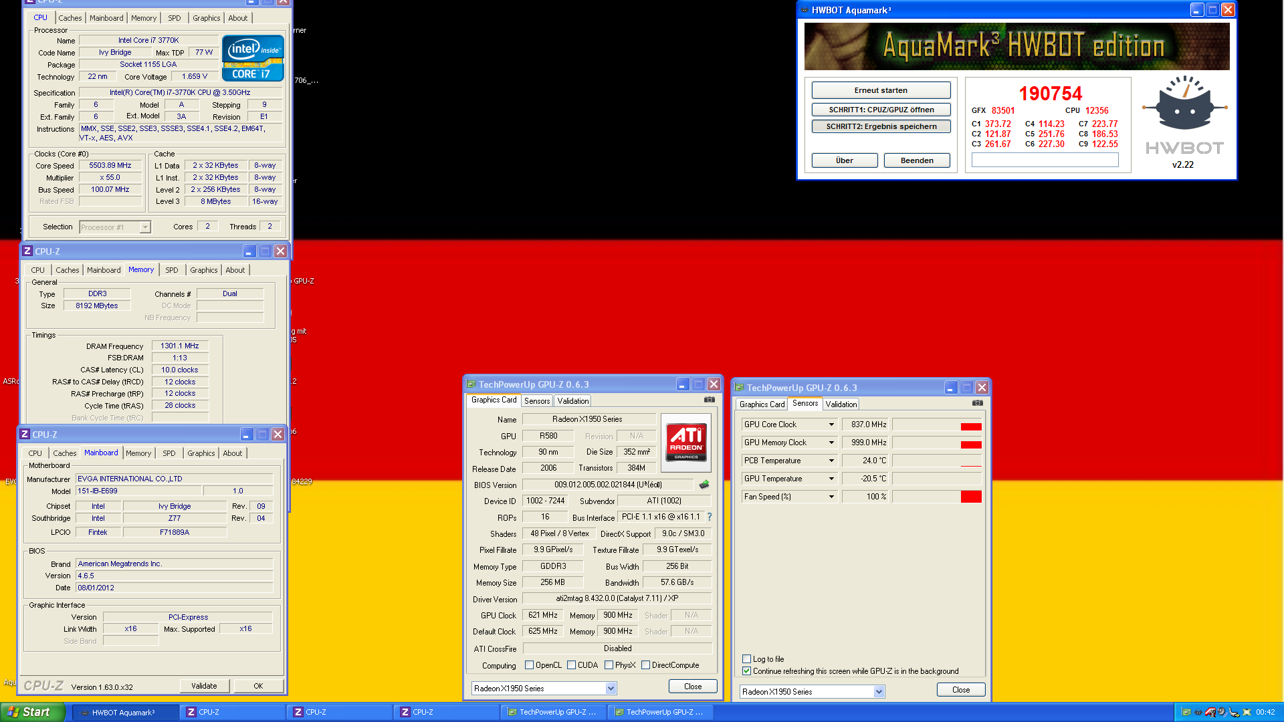The image size is (1284, 722).
Task: Click the camera screenshot icon in GPU-Z Graphics Card window
Action: tap(710, 400)
